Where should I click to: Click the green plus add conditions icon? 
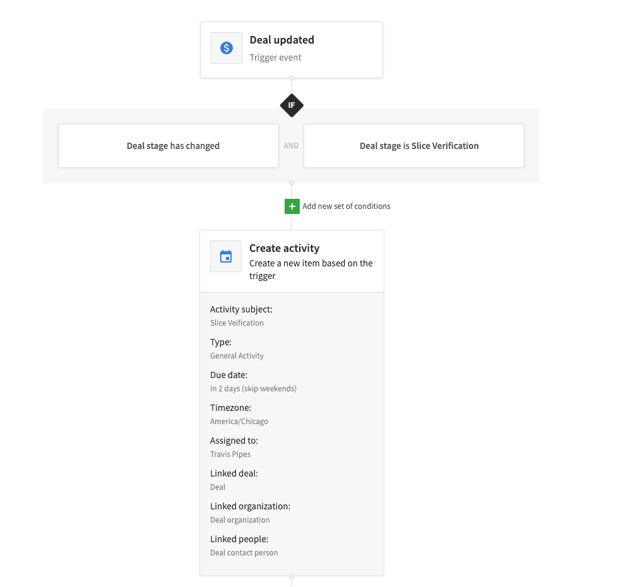click(x=292, y=206)
